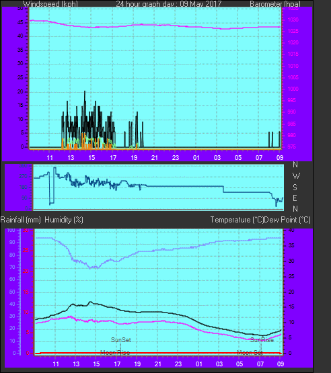
Task: Click the SunRise marker label
Action: [x=262, y=340]
